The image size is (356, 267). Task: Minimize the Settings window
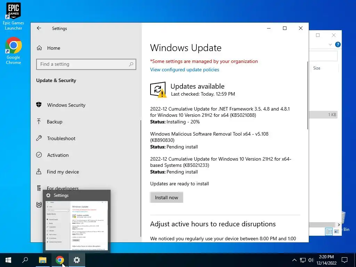[269, 28]
